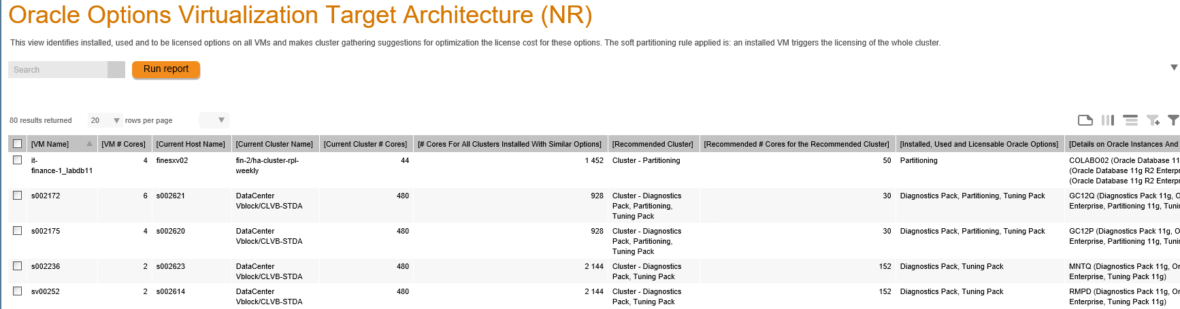Click the add filter funnel icon

1153,120
